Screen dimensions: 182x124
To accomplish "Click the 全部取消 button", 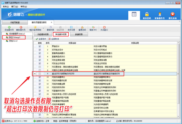I will [54, 39].
